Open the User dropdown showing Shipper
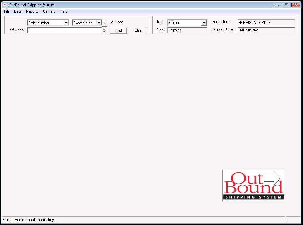Viewport: 303px width, 225px height. point(204,23)
